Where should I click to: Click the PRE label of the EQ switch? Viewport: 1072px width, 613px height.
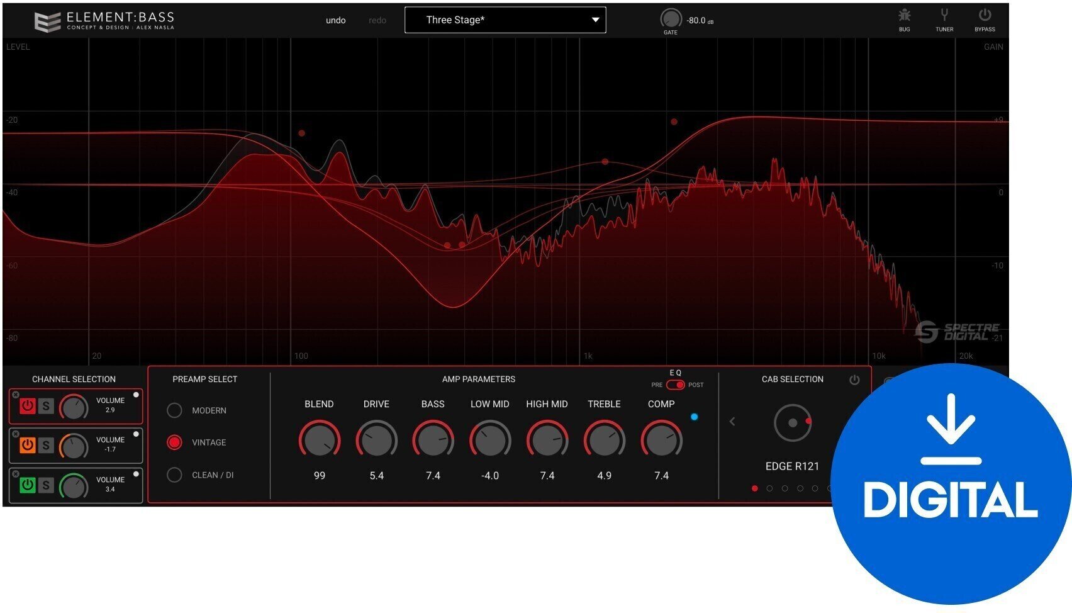point(657,385)
